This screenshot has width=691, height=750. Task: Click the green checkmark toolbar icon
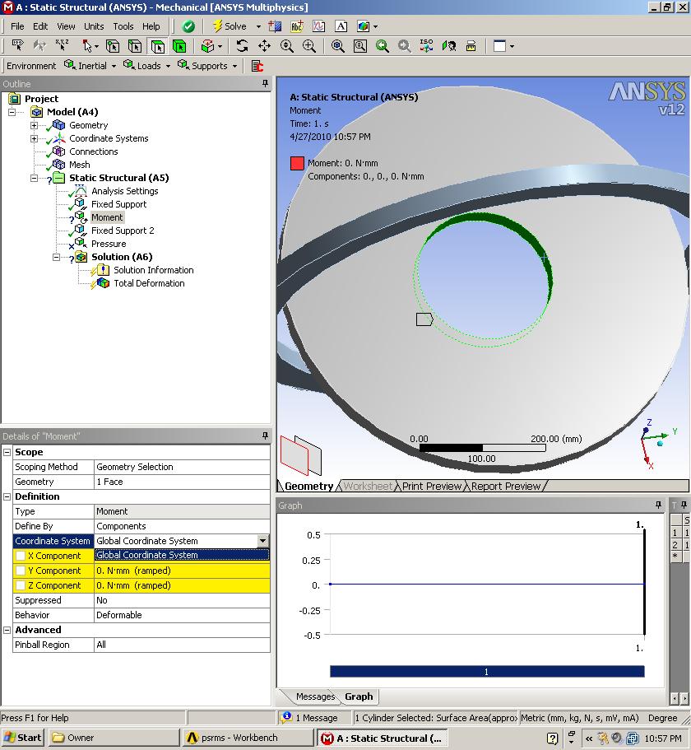[x=188, y=26]
